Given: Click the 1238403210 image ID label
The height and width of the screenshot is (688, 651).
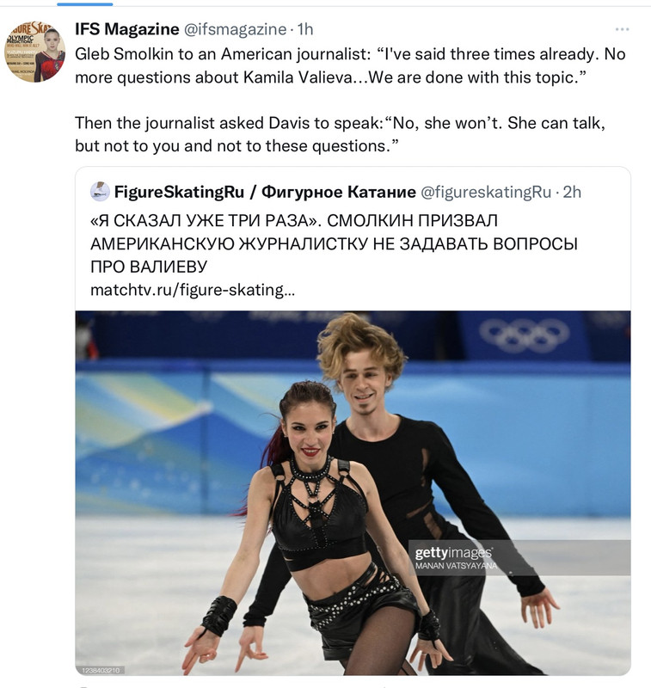Looking at the screenshot, I should point(101,670).
